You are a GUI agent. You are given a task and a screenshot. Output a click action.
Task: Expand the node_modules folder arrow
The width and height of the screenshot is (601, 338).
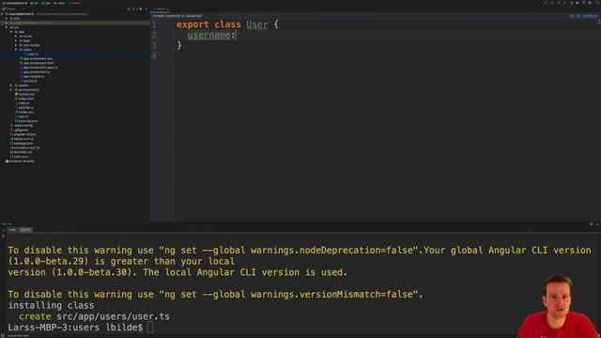[7, 23]
